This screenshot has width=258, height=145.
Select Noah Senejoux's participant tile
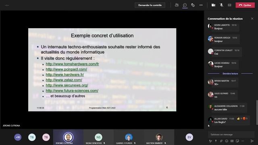click(x=98, y=137)
